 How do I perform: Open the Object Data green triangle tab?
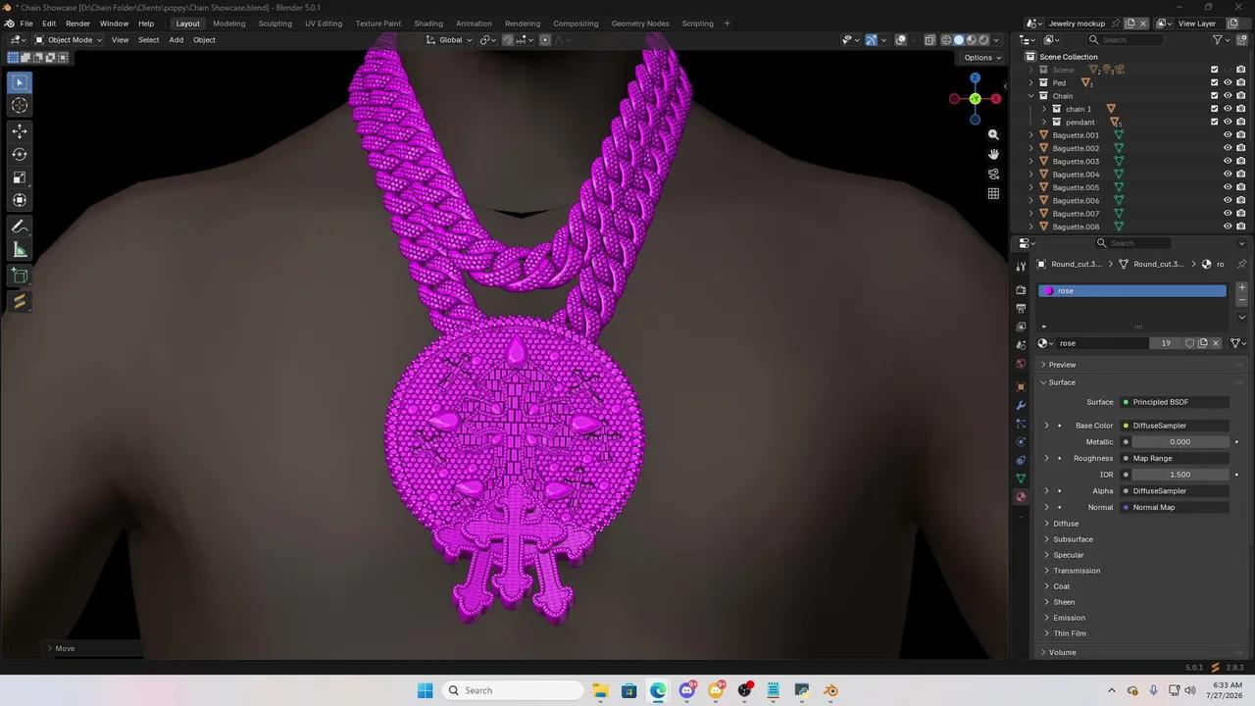click(1021, 479)
